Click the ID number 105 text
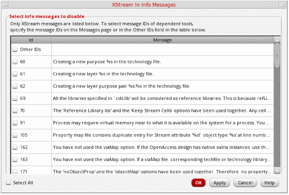This screenshot has height=195, width=289. [x=24, y=135]
